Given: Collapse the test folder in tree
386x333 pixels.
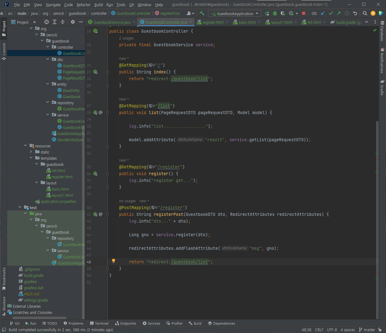Looking at the screenshot, I should coord(20,208).
